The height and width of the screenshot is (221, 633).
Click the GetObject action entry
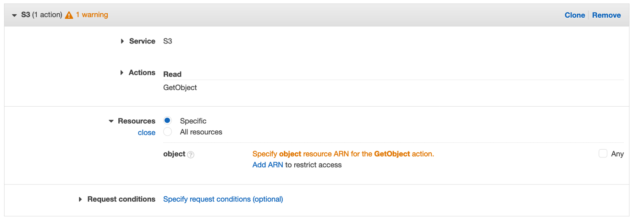point(180,87)
